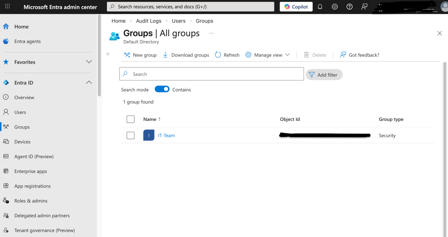
Task: Toggle the Search mode Contains switch
Action: 162,89
